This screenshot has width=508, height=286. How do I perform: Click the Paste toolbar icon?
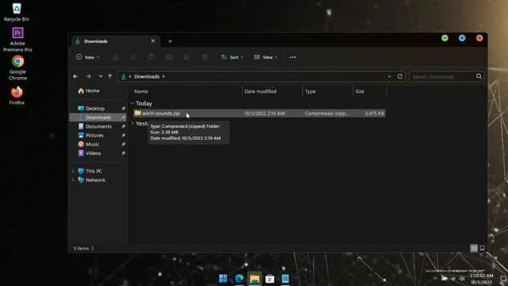pos(151,57)
